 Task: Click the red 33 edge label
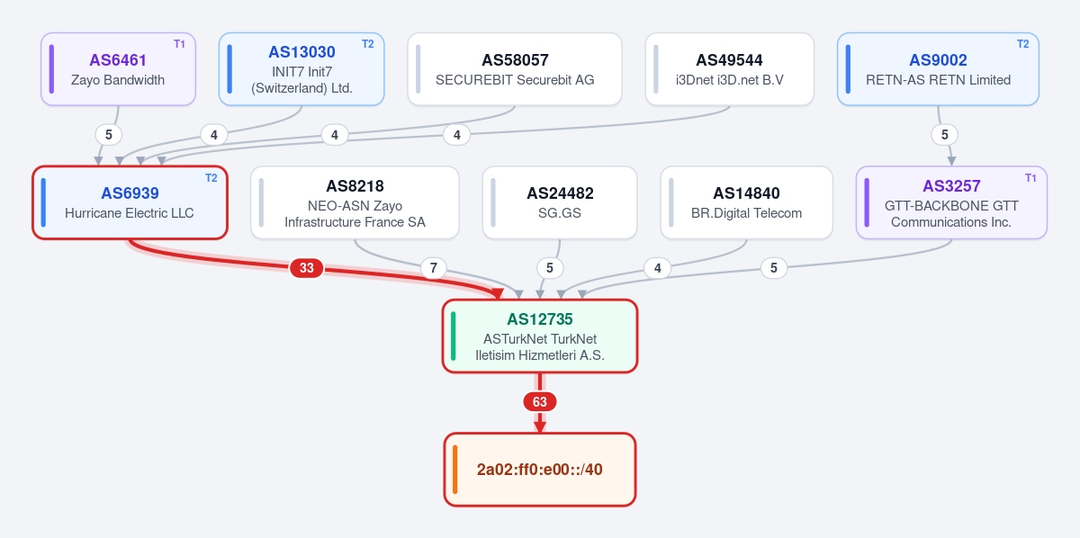(307, 268)
